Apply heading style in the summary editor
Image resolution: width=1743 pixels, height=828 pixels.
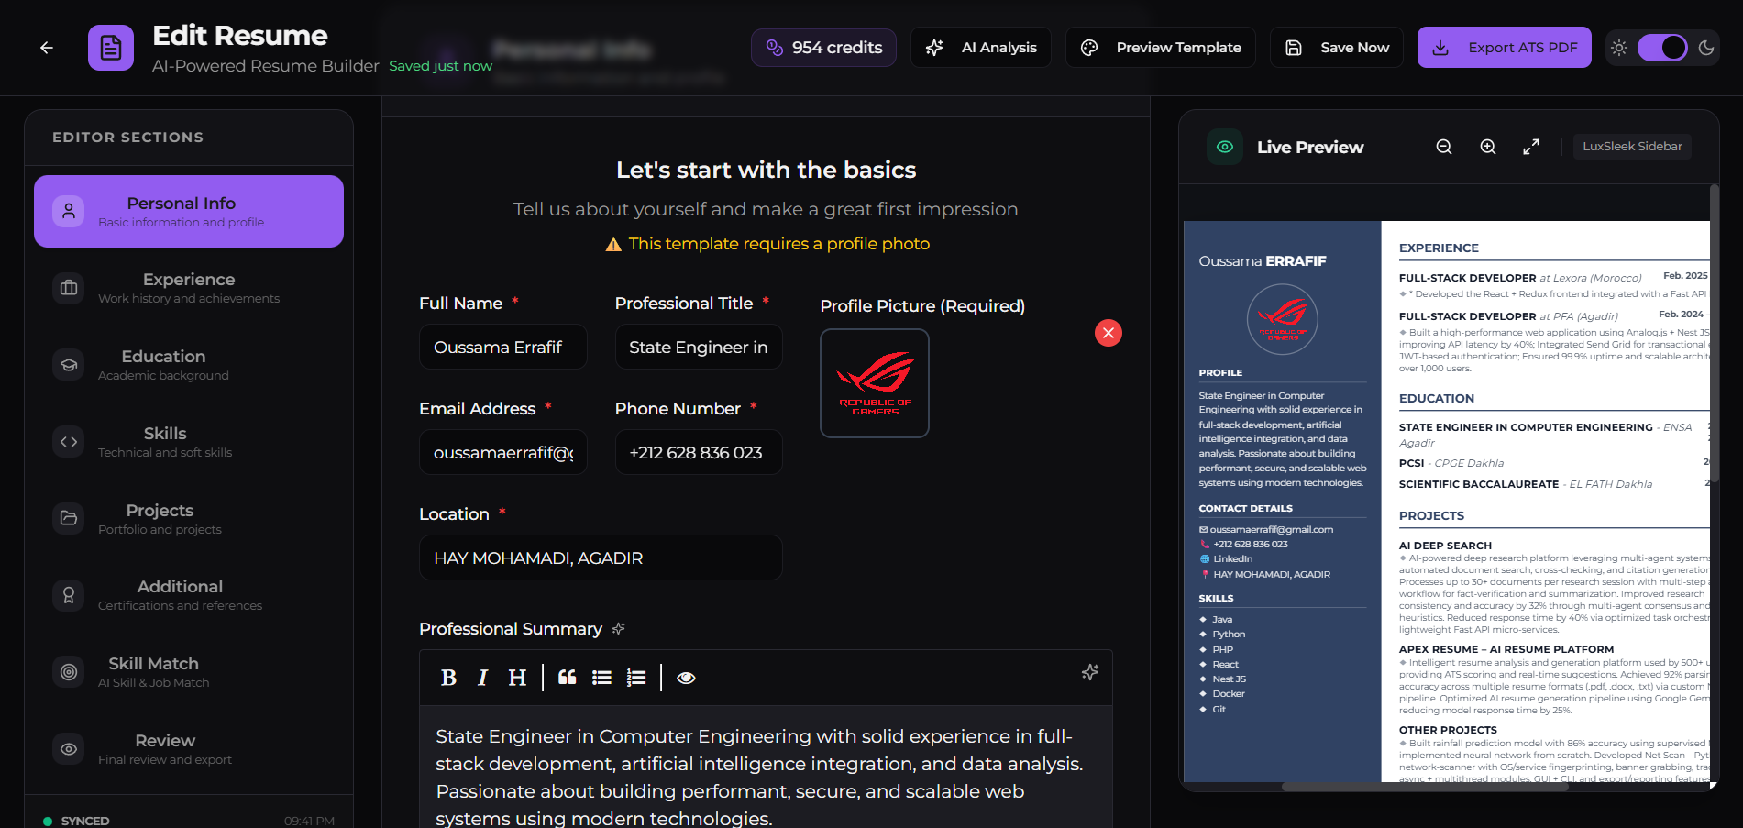pyautogui.click(x=516, y=678)
